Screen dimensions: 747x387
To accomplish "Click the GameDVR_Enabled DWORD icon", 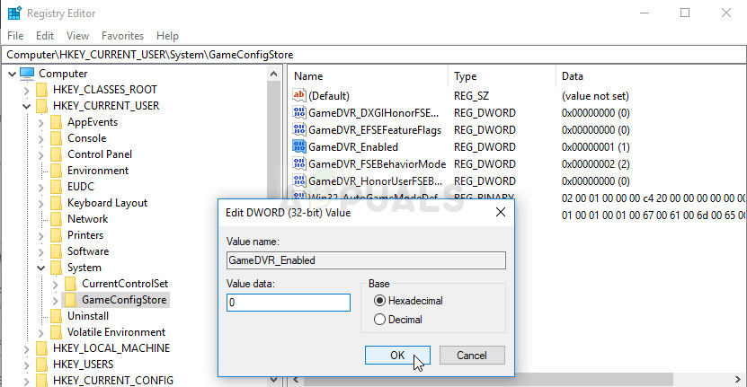I will click(x=298, y=146).
